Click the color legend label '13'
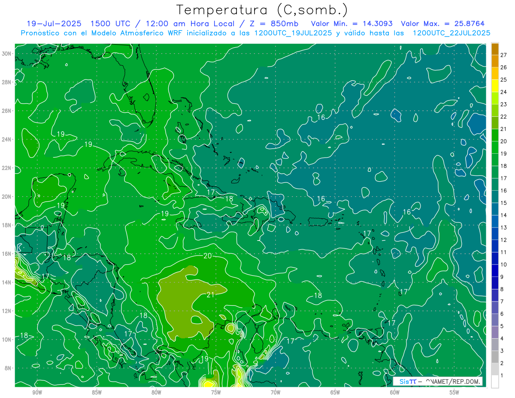The width and height of the screenshot is (515, 398). click(504, 227)
